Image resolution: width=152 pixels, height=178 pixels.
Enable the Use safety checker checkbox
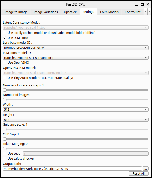[x=5, y=158]
